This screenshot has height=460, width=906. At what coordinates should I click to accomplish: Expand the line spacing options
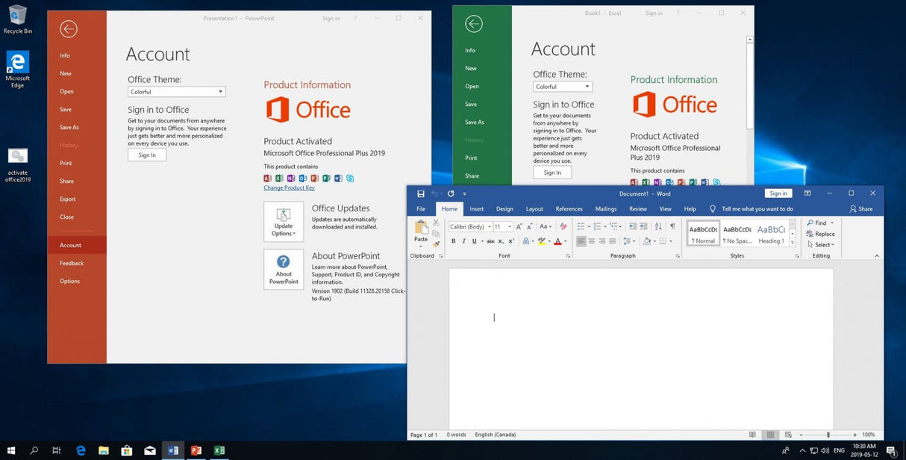coord(632,240)
